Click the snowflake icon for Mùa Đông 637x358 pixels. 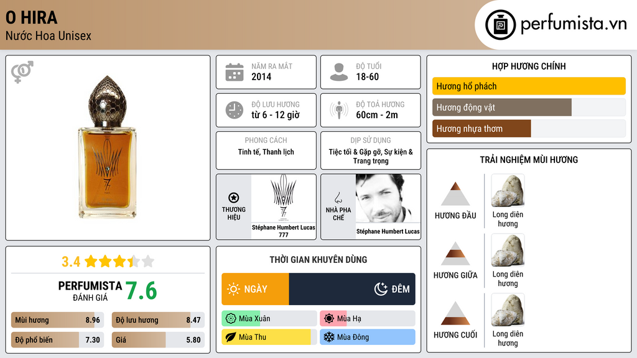pyautogui.click(x=329, y=337)
